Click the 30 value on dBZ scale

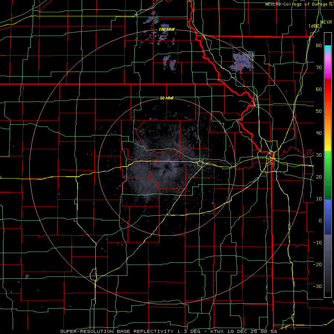pyautogui.click(x=319, y=155)
